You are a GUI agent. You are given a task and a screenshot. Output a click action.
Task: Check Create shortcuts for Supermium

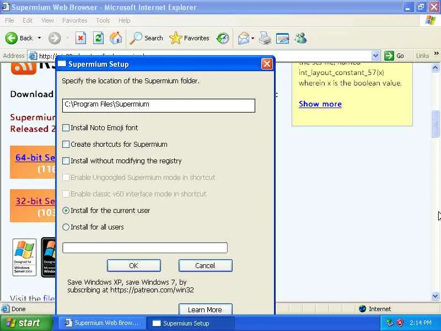pos(66,145)
